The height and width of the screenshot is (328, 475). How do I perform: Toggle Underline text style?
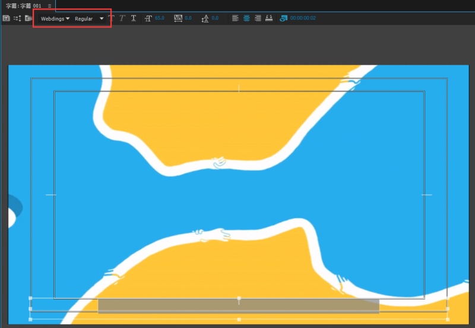(x=133, y=18)
